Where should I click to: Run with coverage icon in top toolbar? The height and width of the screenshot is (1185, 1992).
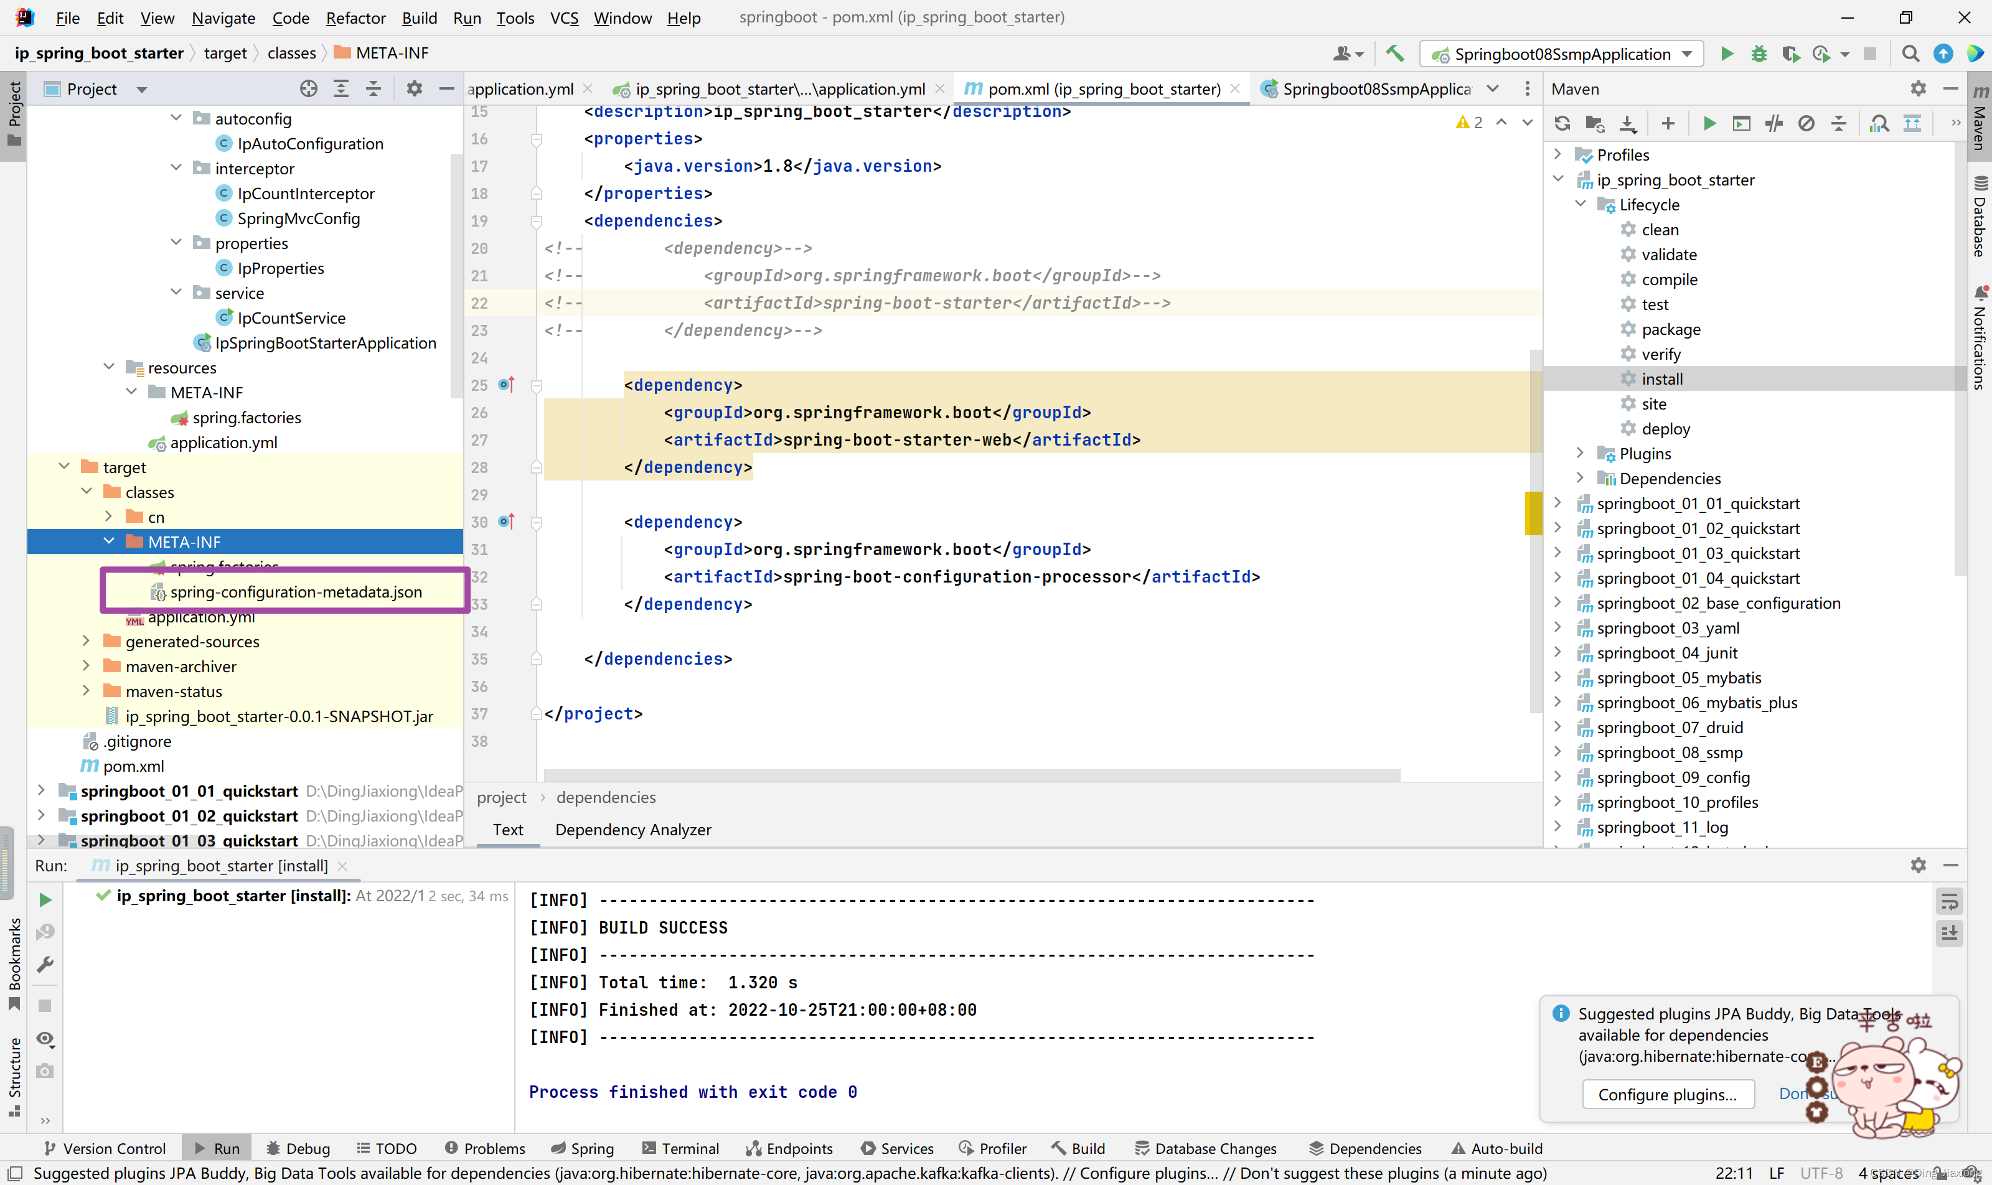(x=1791, y=54)
